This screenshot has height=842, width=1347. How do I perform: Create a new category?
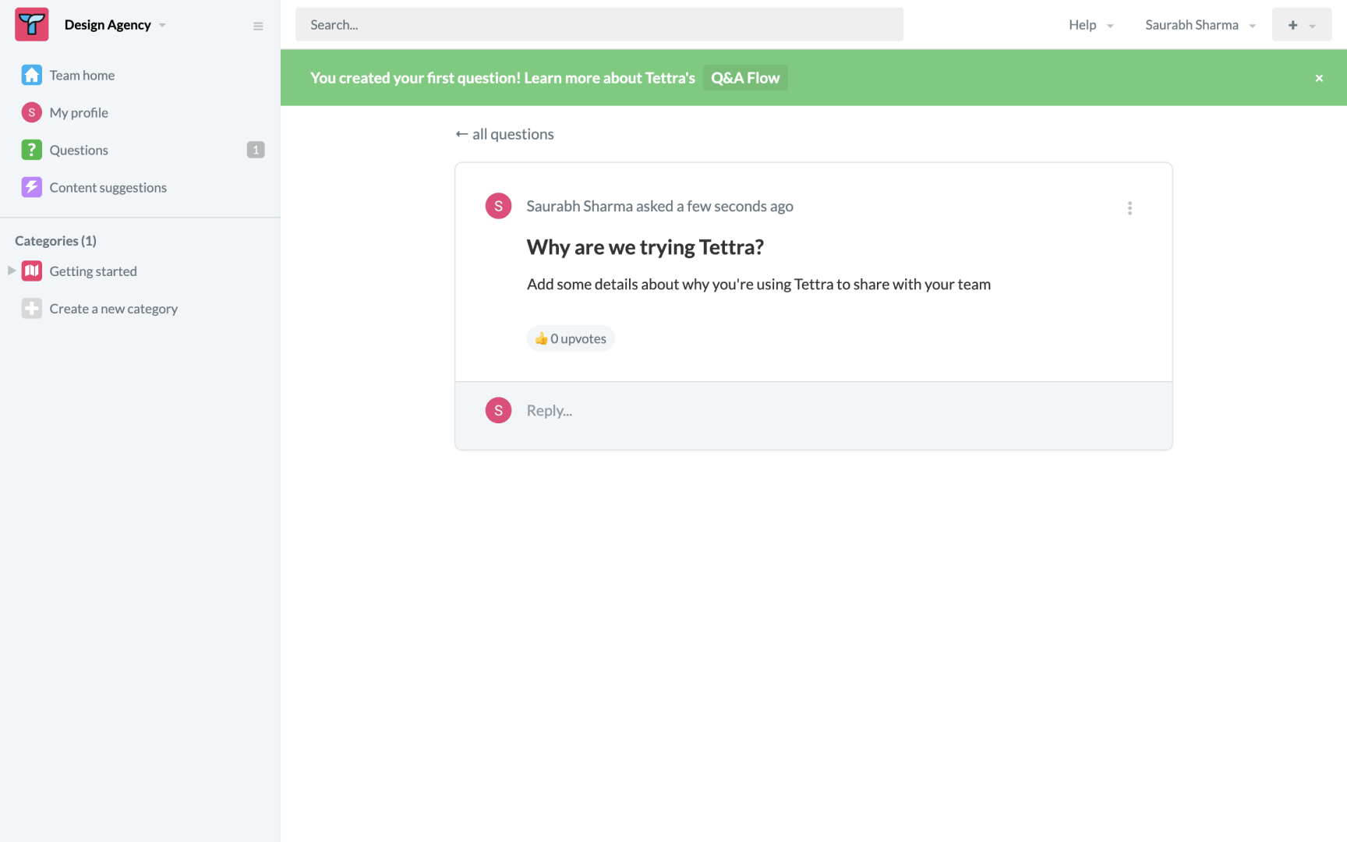114,309
